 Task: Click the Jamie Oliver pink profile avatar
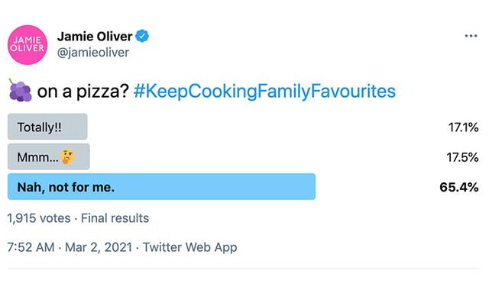pyautogui.click(x=28, y=45)
